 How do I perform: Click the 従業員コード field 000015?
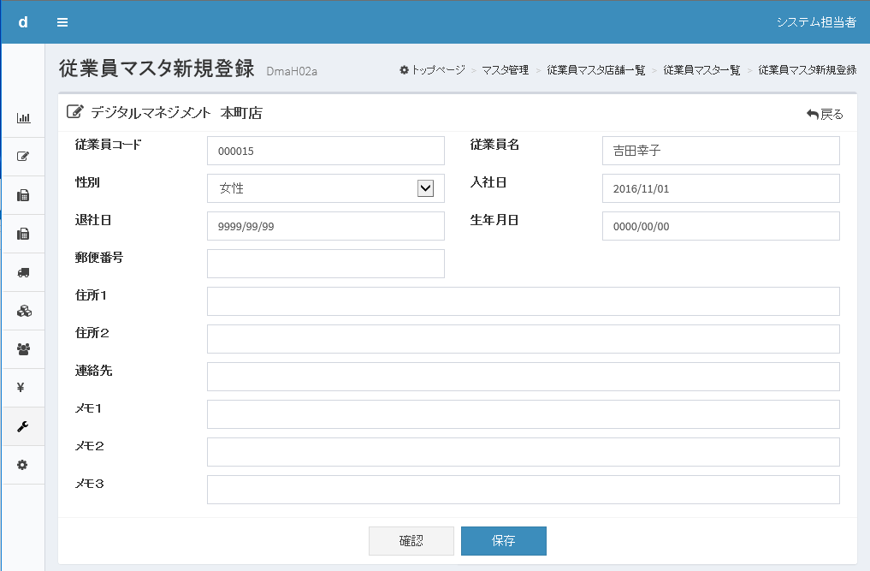coord(326,151)
